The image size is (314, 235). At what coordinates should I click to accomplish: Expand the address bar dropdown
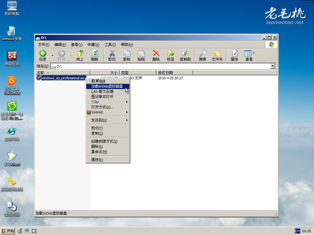tap(272, 66)
